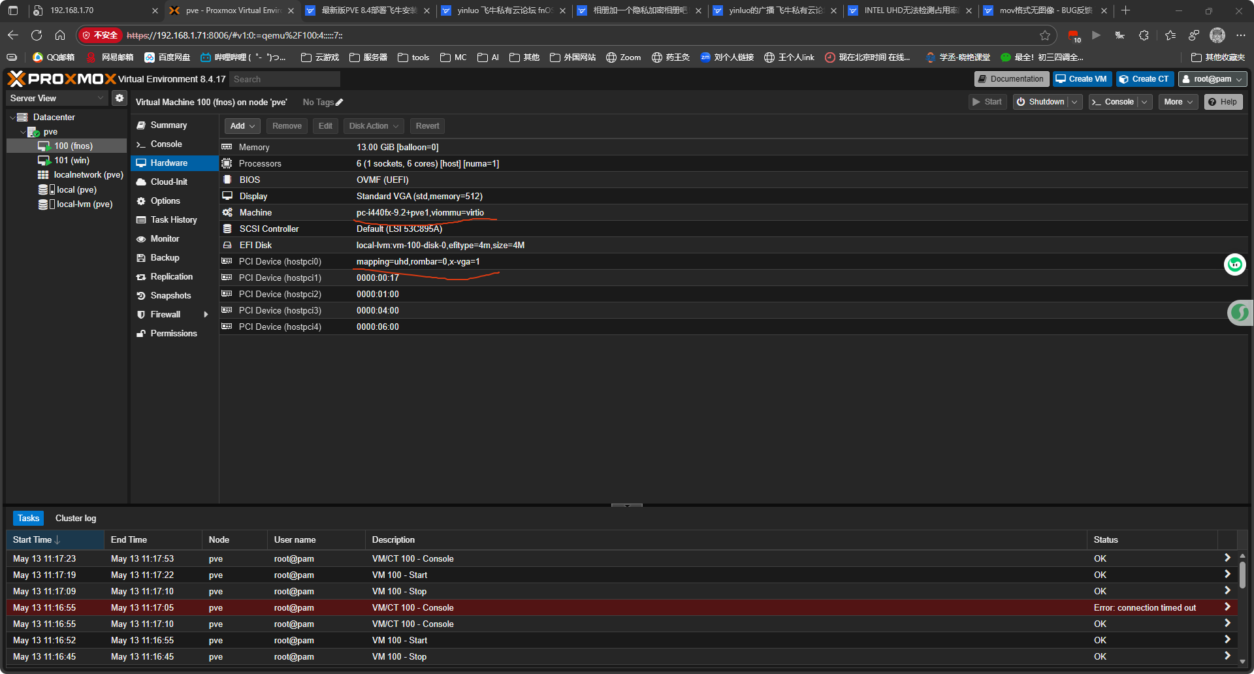Open the Server View dropdown
The width and height of the screenshot is (1254, 674).
[57, 98]
